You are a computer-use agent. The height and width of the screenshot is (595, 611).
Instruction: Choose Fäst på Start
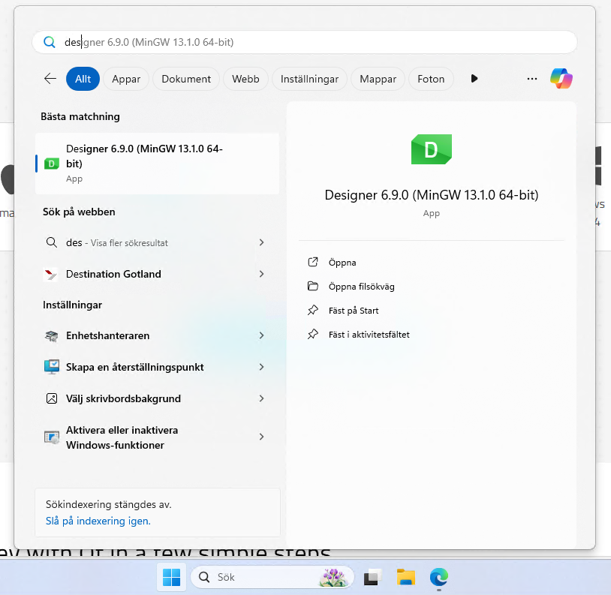[x=354, y=311]
